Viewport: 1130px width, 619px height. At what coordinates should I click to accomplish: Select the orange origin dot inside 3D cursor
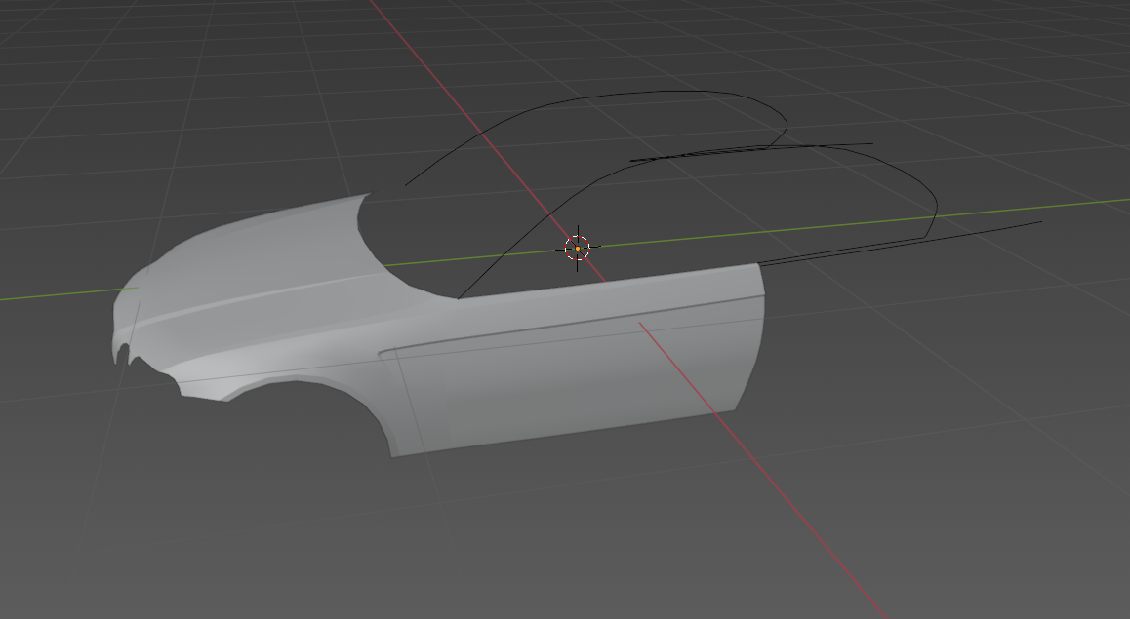[x=578, y=249]
